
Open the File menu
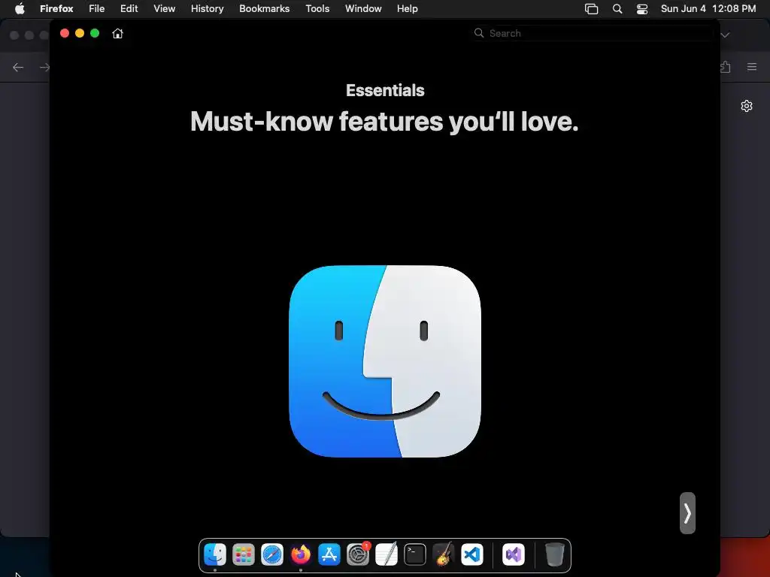click(x=97, y=8)
